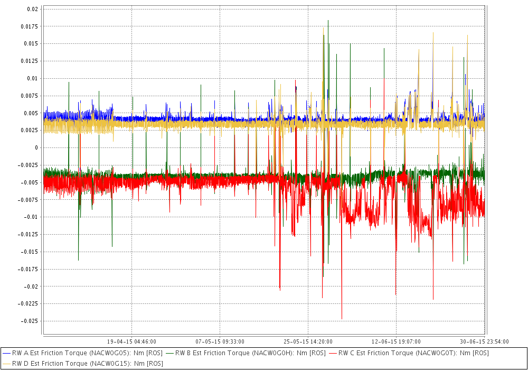
Task: Click the y-axis value -0.015
Action: [29, 252]
